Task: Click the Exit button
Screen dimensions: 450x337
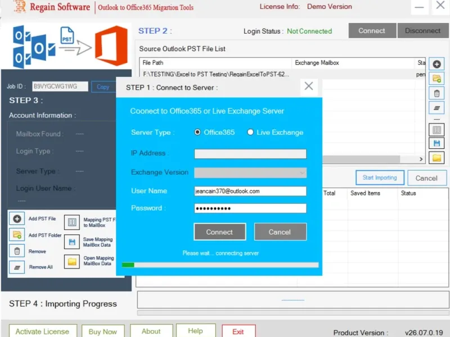Action: [x=238, y=331]
